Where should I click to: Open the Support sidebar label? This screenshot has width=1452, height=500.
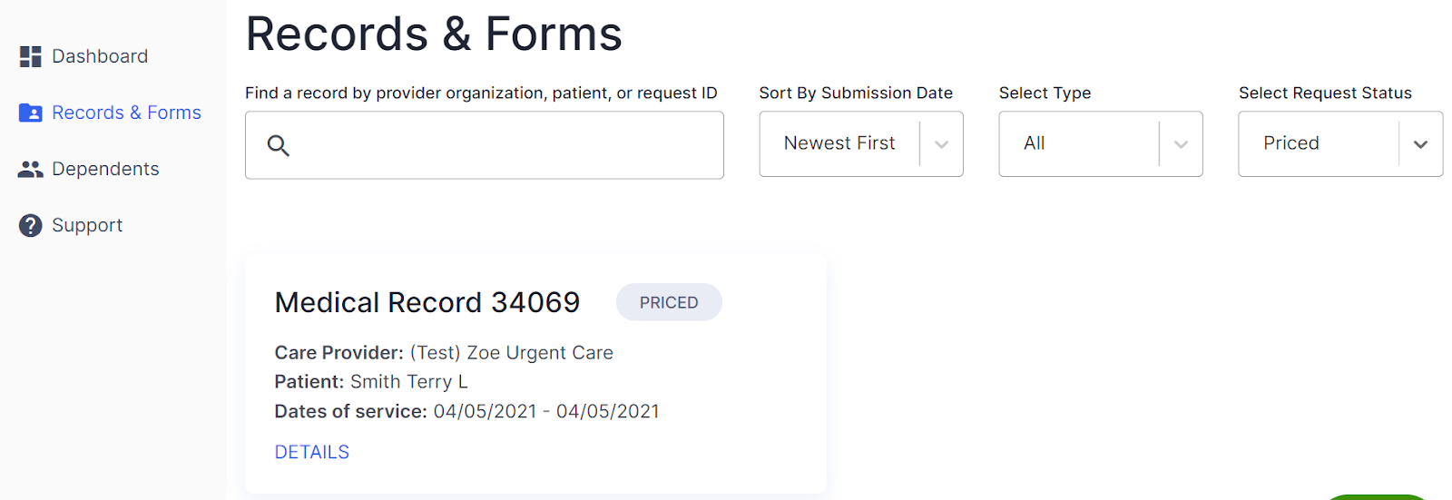tap(87, 225)
